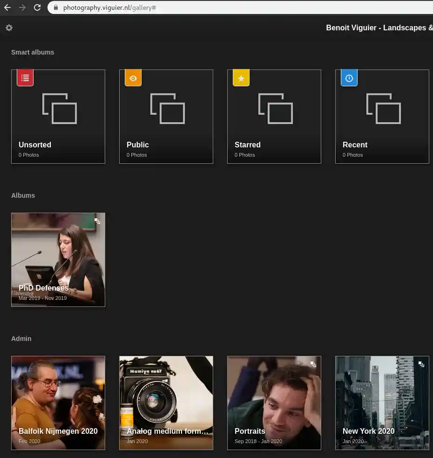433x458 pixels.
Task: Open the settings gear icon
Action: tap(9, 28)
